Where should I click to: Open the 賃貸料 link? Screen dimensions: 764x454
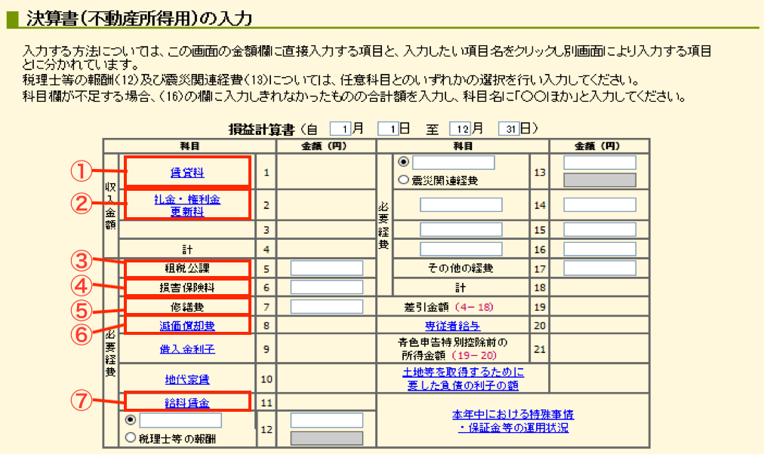pyautogui.click(x=187, y=172)
